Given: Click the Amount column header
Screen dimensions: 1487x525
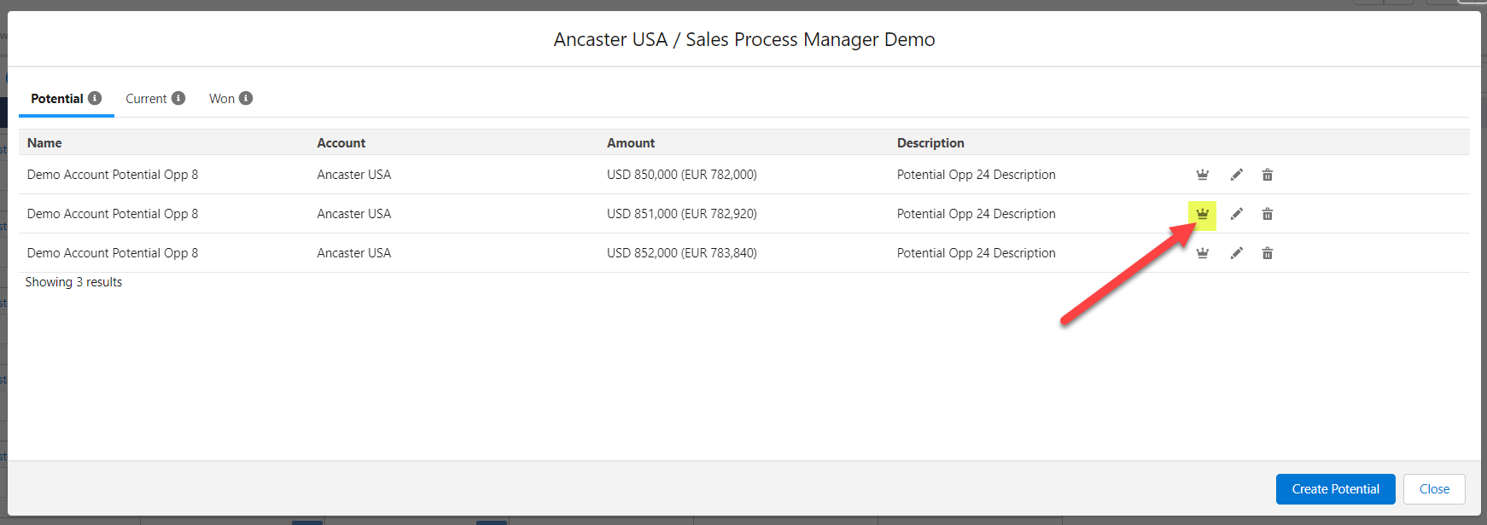Looking at the screenshot, I should [631, 143].
